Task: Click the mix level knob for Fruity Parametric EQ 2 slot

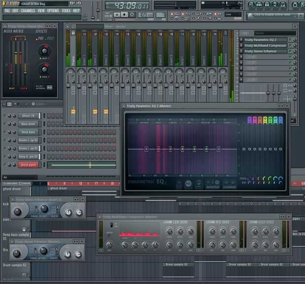Action: 295,40
